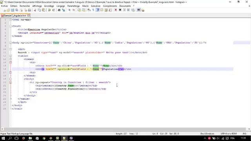Collapse the div fold at line 10
This screenshot has height=141, width=251.
tap(11, 49)
